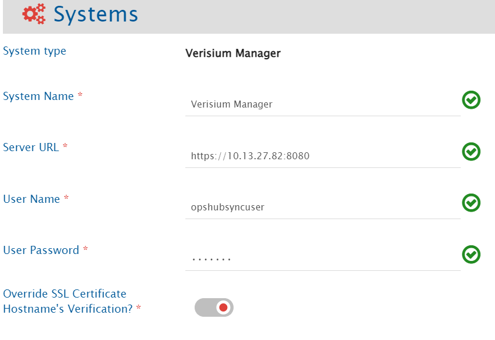Focus the System Name input field
Viewport: 495px width, 340px height.
point(322,105)
